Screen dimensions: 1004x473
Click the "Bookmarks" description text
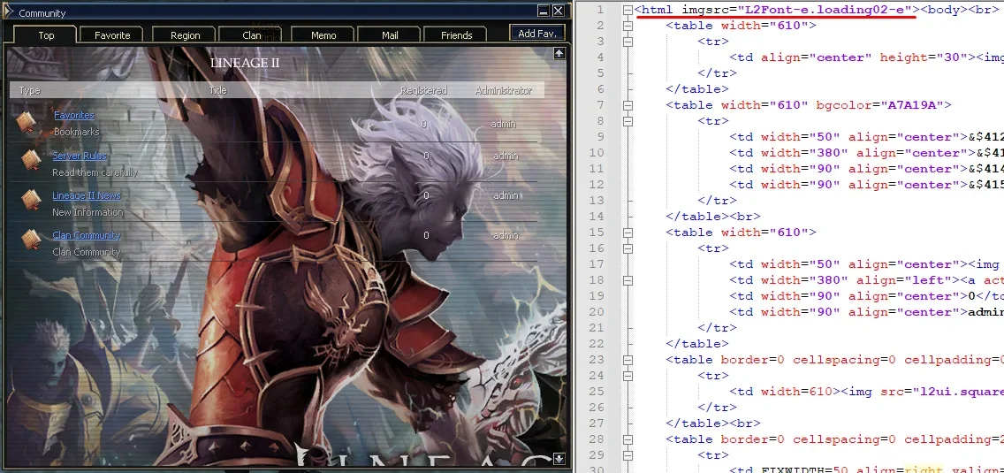pyautogui.click(x=76, y=132)
